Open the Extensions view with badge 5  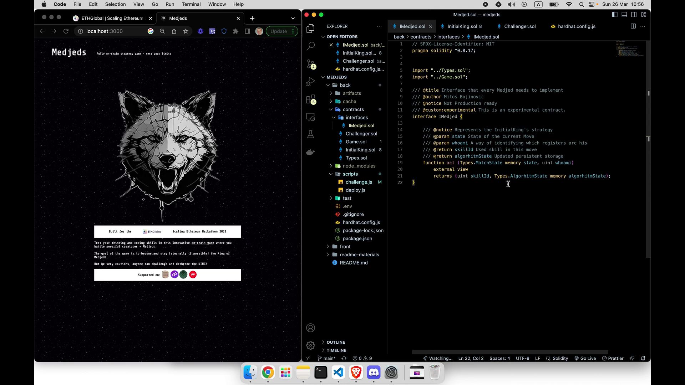(310, 99)
